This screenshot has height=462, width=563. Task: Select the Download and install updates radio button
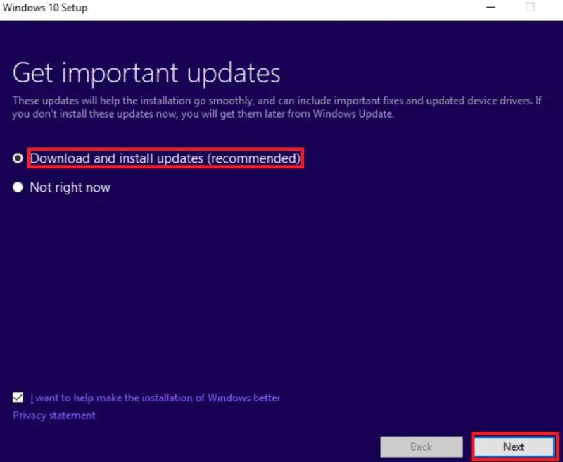tap(18, 158)
